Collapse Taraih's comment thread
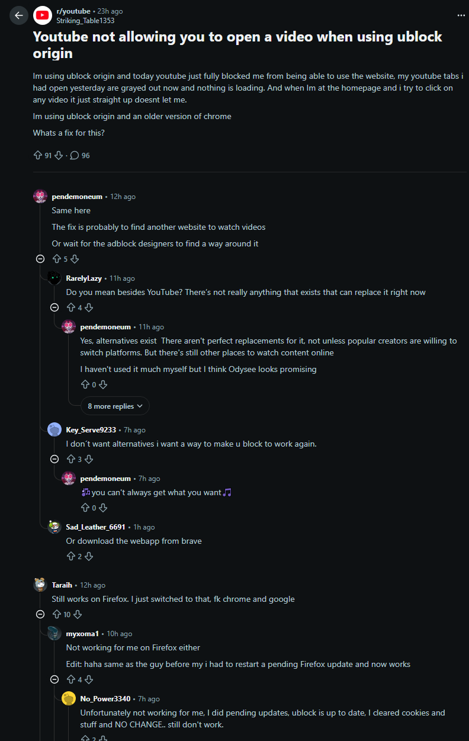The width and height of the screenshot is (469, 741). pyautogui.click(x=40, y=614)
